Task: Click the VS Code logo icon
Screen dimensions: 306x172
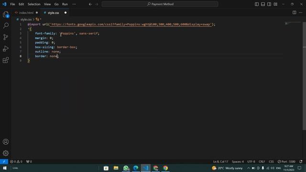Action: pyautogui.click(x=4, y=4)
